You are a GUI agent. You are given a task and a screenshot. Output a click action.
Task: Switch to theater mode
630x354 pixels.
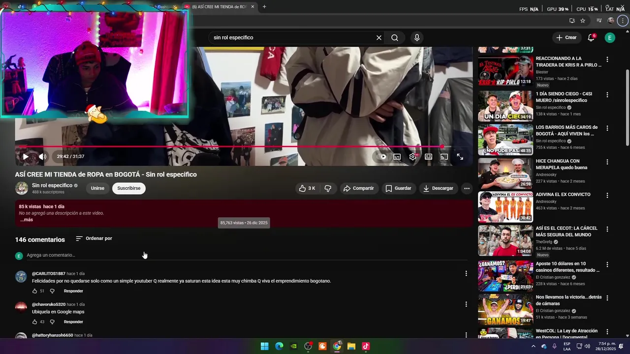429,157
